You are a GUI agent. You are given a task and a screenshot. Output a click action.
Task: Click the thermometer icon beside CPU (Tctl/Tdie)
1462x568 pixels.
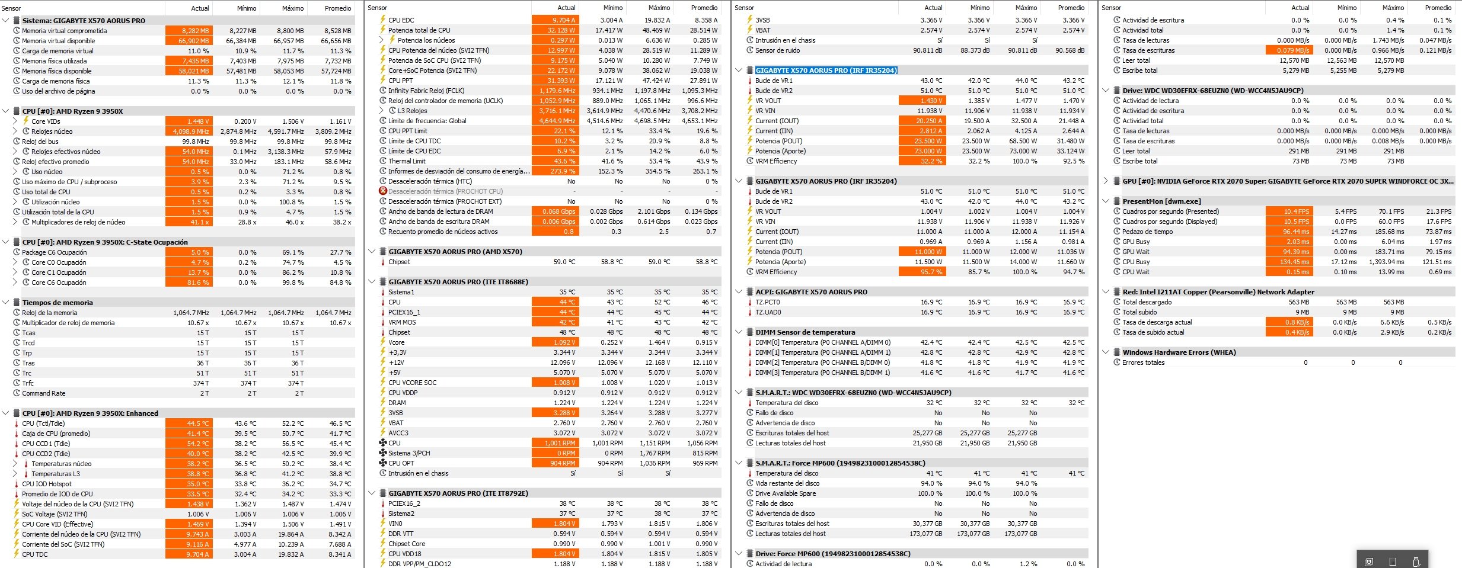click(17, 423)
